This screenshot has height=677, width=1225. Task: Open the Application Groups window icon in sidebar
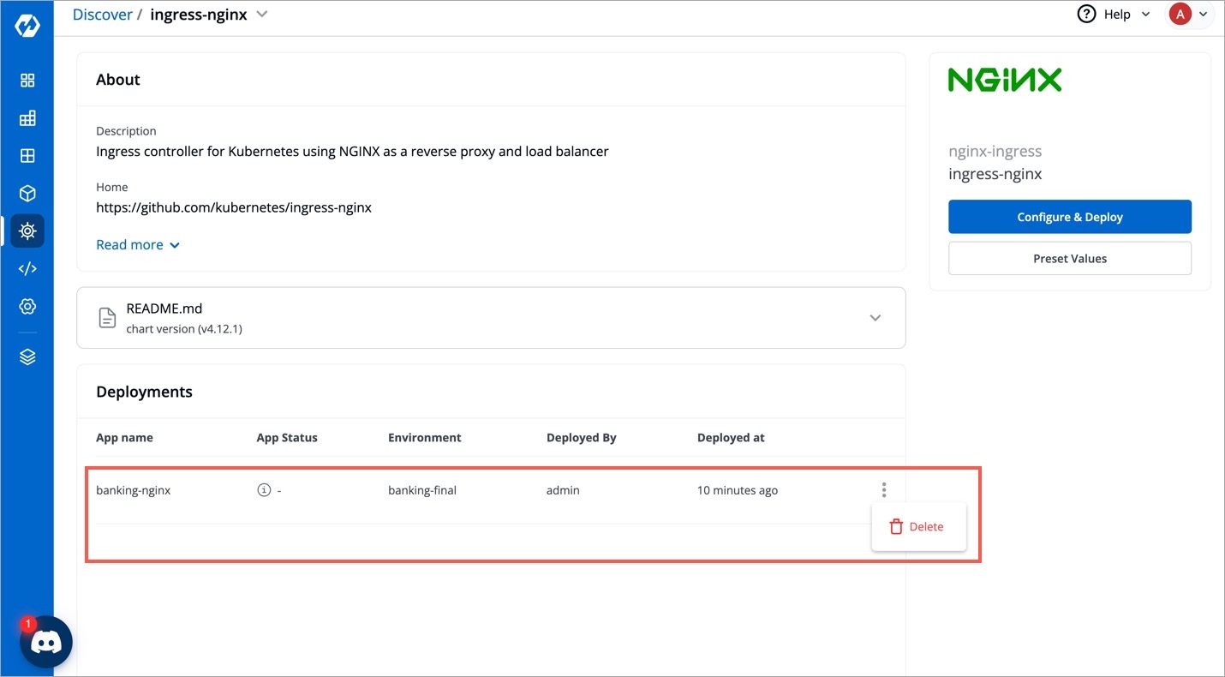[27, 156]
